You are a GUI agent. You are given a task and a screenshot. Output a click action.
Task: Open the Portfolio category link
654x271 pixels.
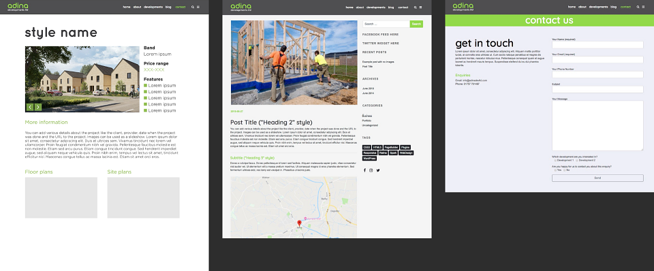click(367, 121)
